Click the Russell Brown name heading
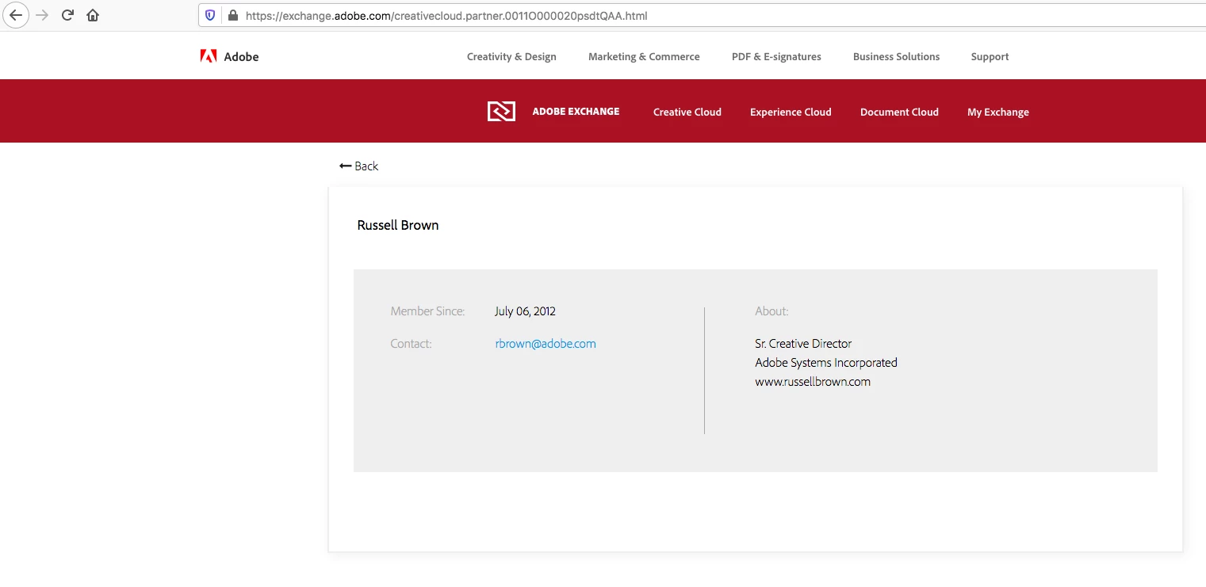 click(398, 225)
